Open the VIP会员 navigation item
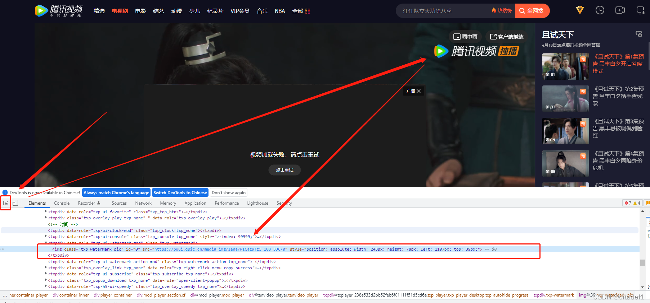 click(240, 11)
